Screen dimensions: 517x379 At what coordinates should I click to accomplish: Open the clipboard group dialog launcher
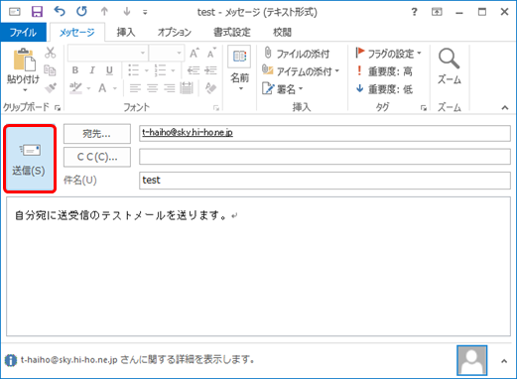pyautogui.click(x=58, y=107)
